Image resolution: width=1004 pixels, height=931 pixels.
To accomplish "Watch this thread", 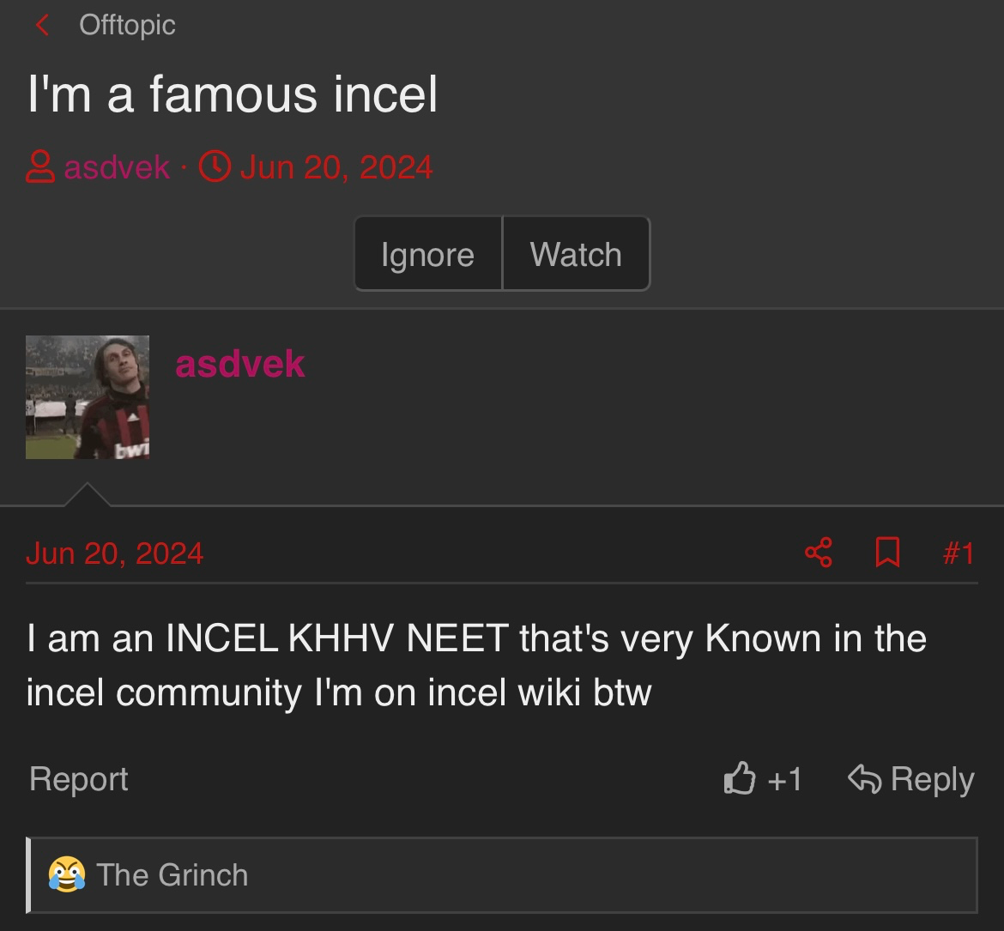I will pos(577,254).
